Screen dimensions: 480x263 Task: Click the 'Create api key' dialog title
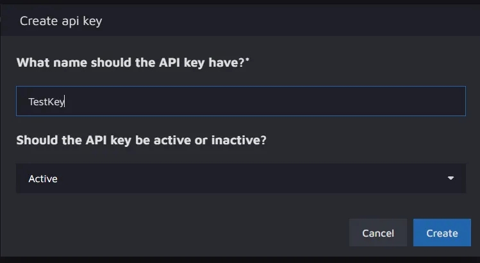click(61, 21)
